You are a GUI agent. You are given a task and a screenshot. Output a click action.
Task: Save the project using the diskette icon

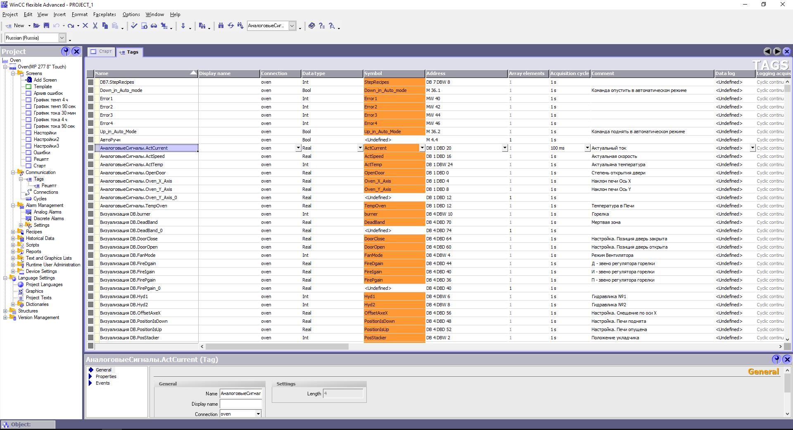click(x=46, y=26)
